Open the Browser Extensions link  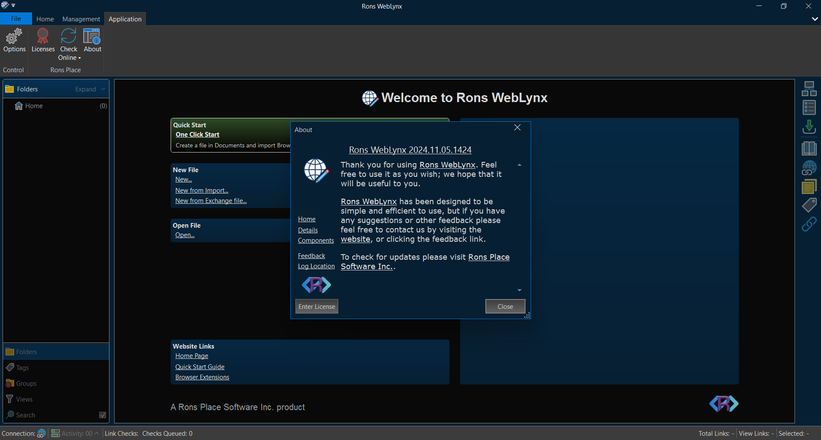[x=202, y=377]
